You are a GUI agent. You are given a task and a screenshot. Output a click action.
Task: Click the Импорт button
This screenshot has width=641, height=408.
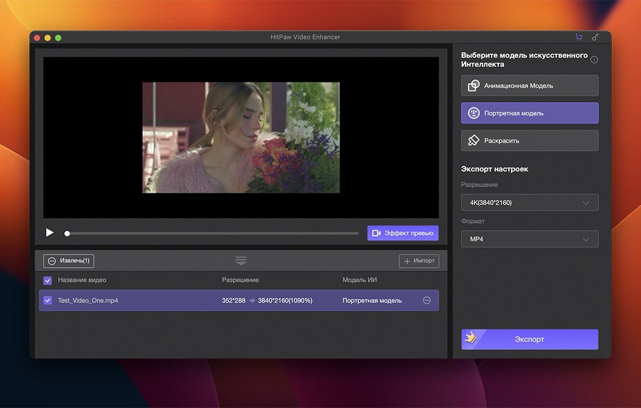coord(418,261)
